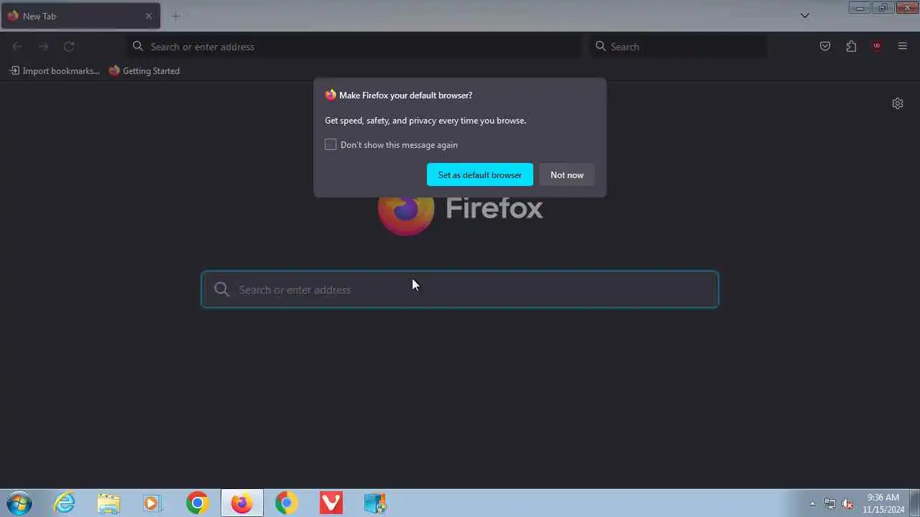
Task: Select Firefox taskbar button
Action: 241,503
